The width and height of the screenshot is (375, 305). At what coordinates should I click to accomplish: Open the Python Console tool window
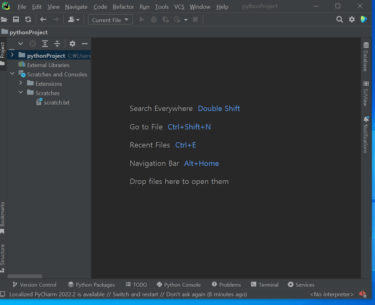[179, 284]
